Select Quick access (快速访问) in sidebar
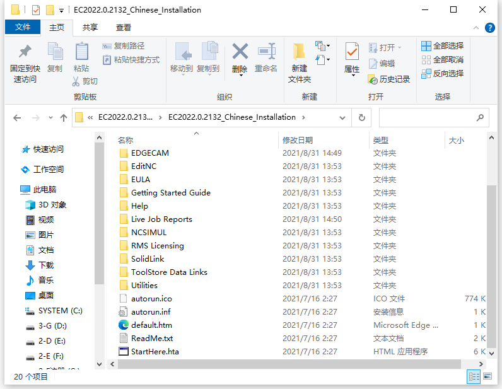Image resolution: width=502 pixels, height=389 pixels. (x=42, y=149)
